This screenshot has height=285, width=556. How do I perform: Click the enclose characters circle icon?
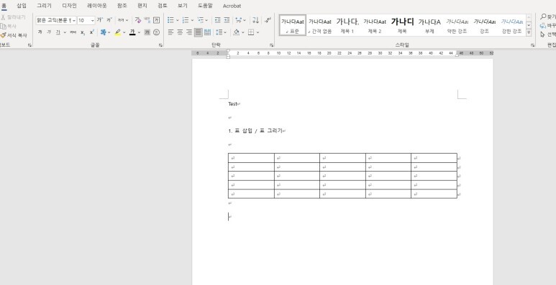pos(156,32)
